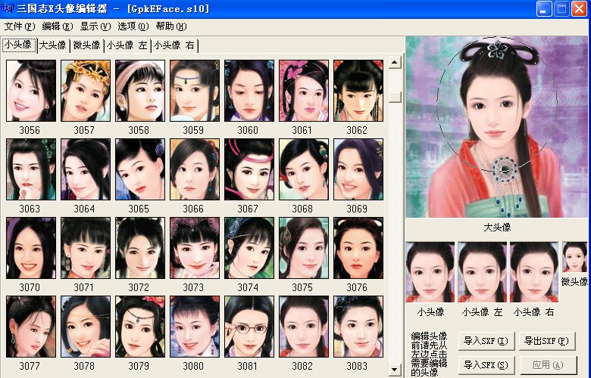Switch to the 大头像 tab
The height and width of the screenshot is (378, 591).
point(53,45)
